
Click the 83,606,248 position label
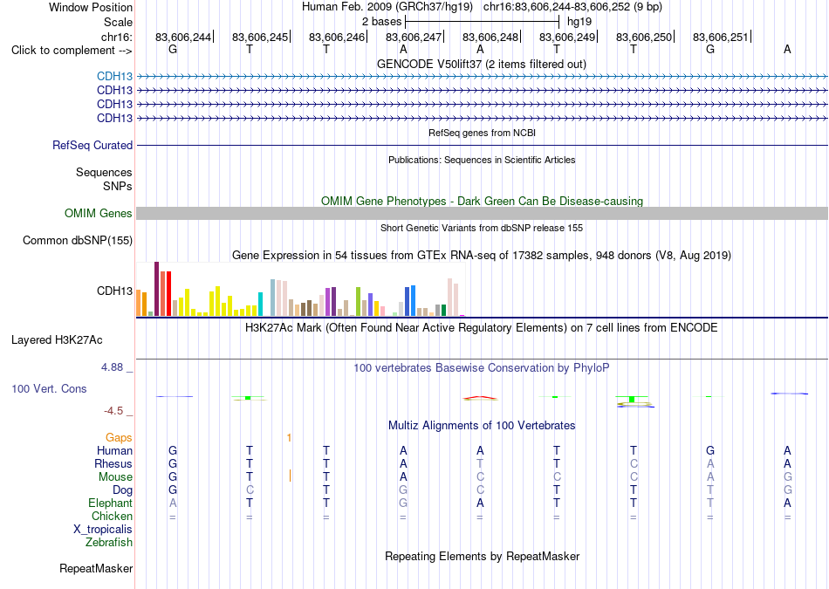[490, 37]
